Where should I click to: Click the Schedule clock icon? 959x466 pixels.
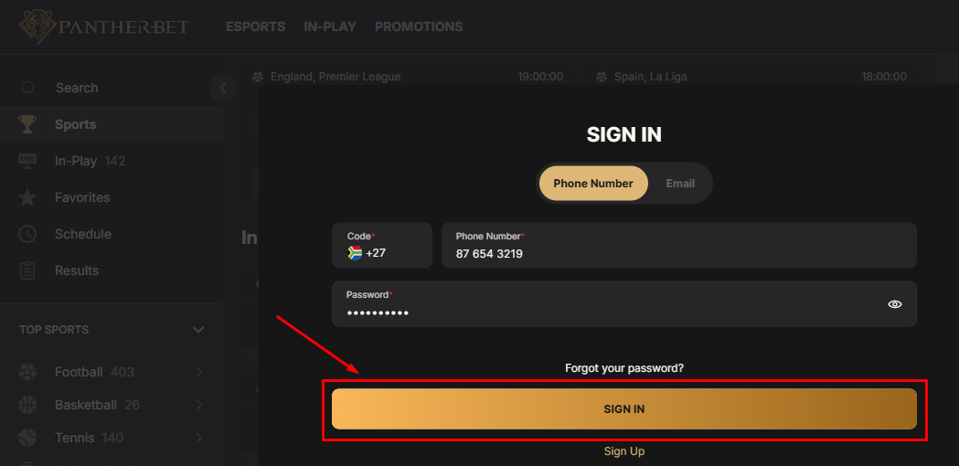[27, 234]
